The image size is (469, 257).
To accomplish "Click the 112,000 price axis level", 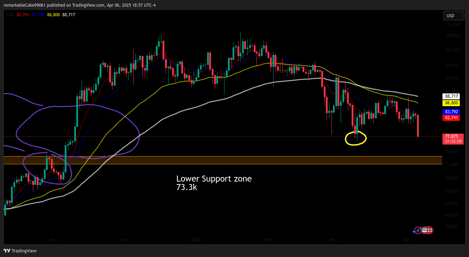I will pos(452,24).
